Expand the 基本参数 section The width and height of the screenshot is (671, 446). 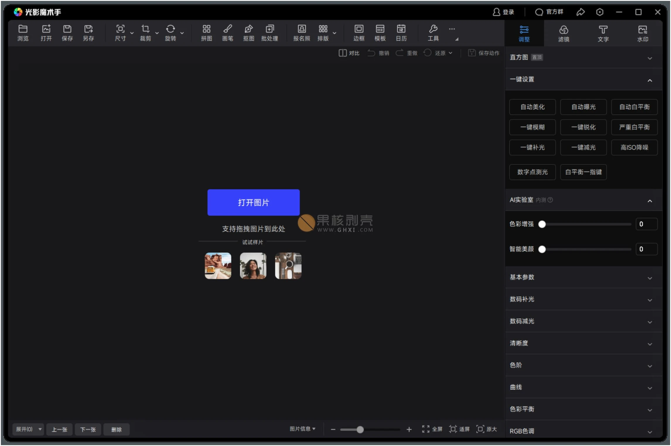coord(583,277)
